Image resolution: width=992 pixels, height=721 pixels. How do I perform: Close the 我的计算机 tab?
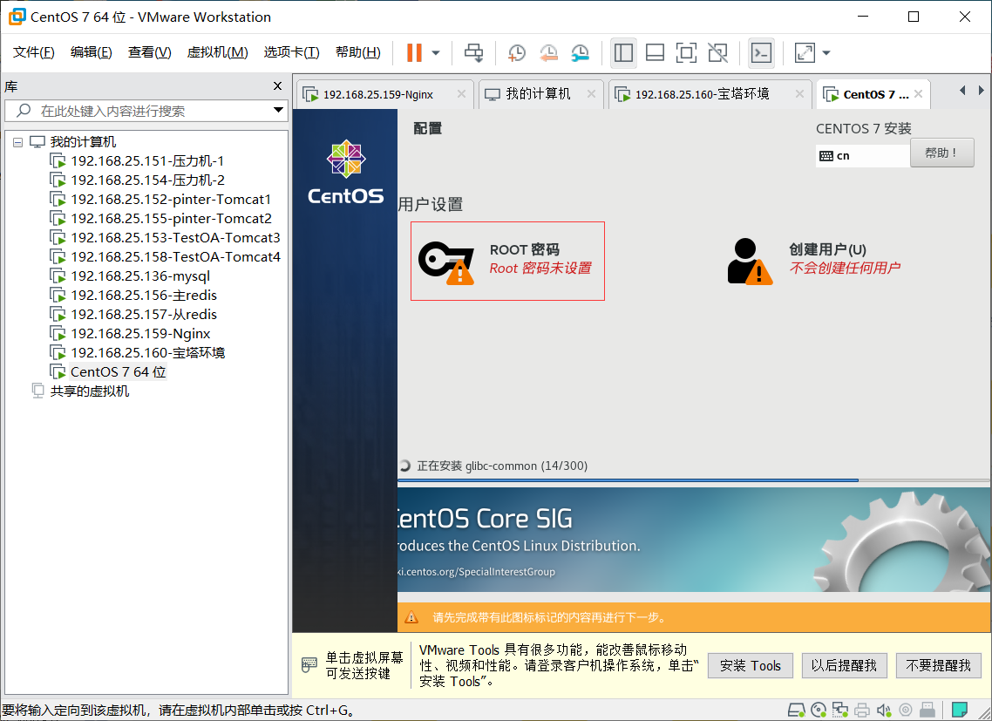pos(591,93)
